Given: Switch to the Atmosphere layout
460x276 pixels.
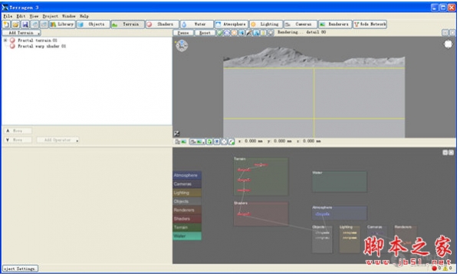Looking at the screenshot, I should point(232,24).
